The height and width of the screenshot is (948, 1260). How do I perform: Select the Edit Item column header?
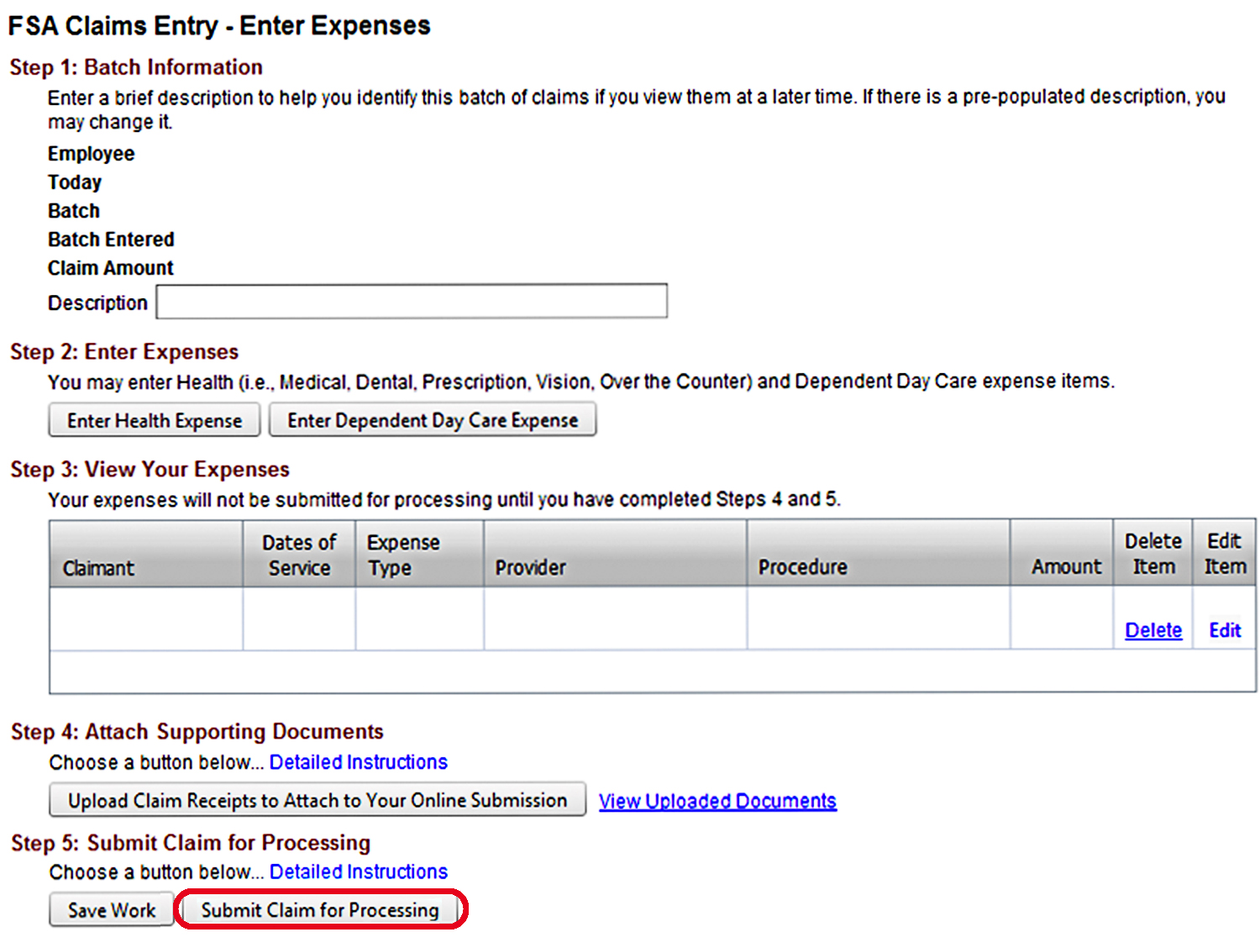coord(1225,553)
